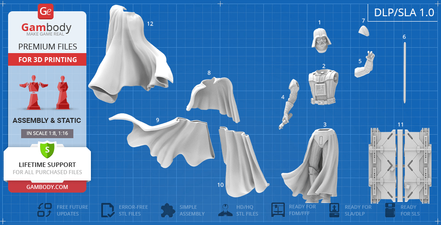441x225 pixels.
Task: Select the lightsaber blade rod part 6
Action: [405, 72]
